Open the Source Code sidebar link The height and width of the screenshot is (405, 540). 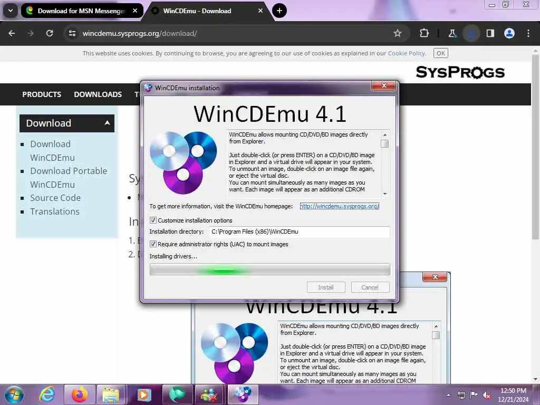coord(55,198)
